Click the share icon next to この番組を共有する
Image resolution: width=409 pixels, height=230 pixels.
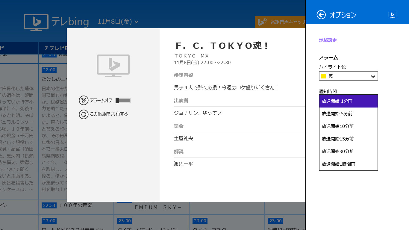pyautogui.click(x=84, y=114)
